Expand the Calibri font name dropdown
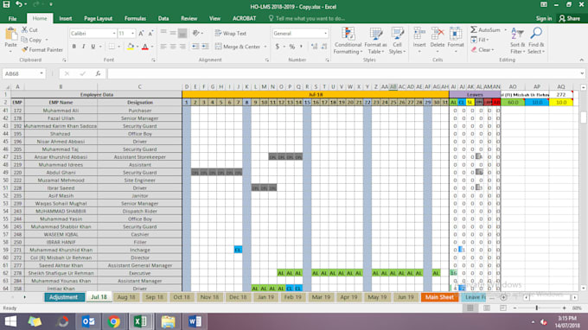This screenshot has height=330, width=588. [x=114, y=34]
